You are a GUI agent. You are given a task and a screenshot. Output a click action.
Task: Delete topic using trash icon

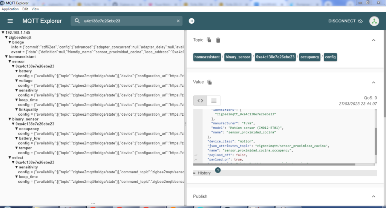(218, 40)
